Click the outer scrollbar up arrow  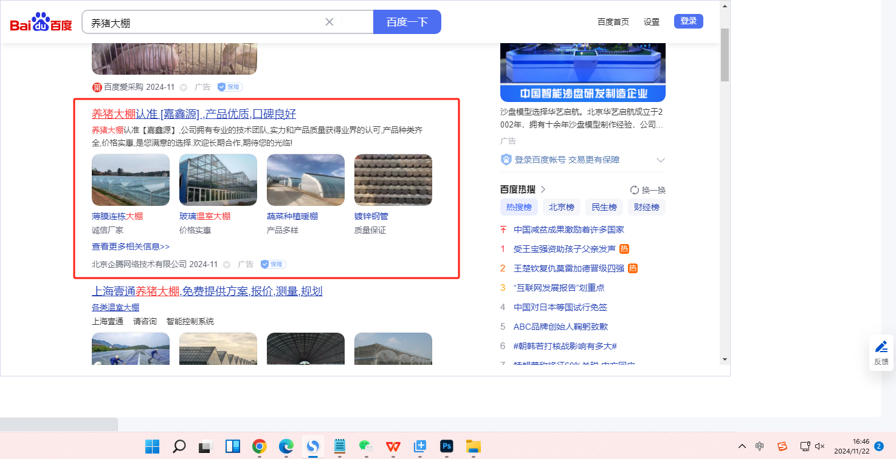click(x=725, y=5)
